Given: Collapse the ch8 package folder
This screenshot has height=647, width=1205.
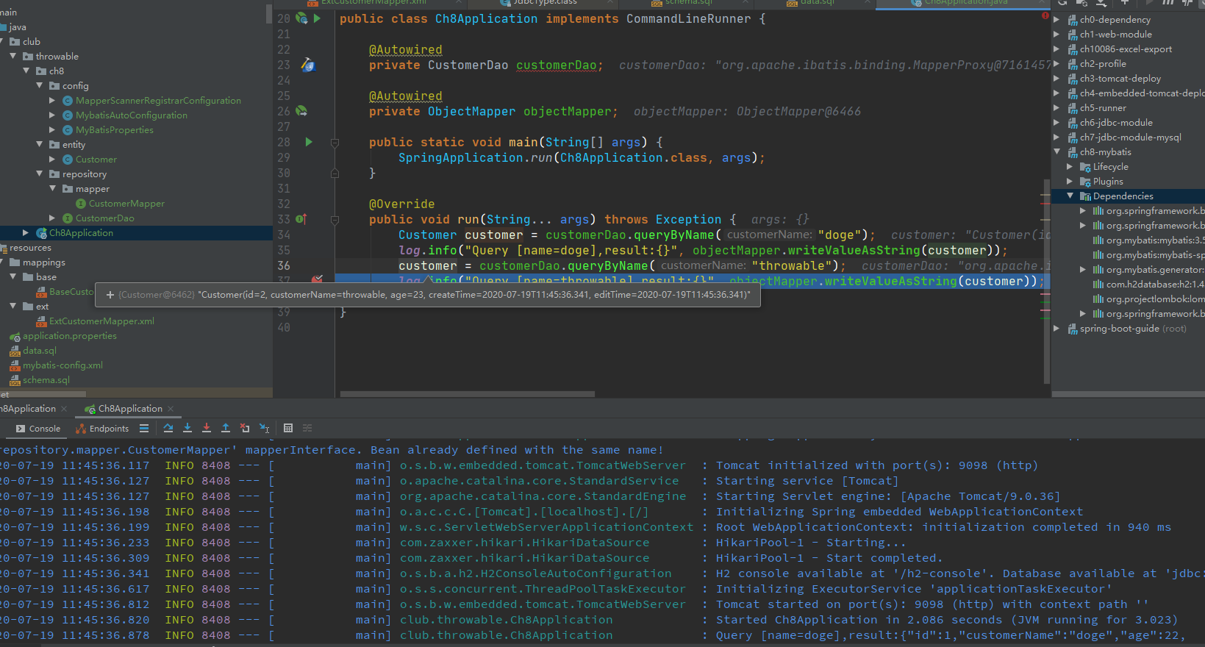Looking at the screenshot, I should click(x=26, y=71).
